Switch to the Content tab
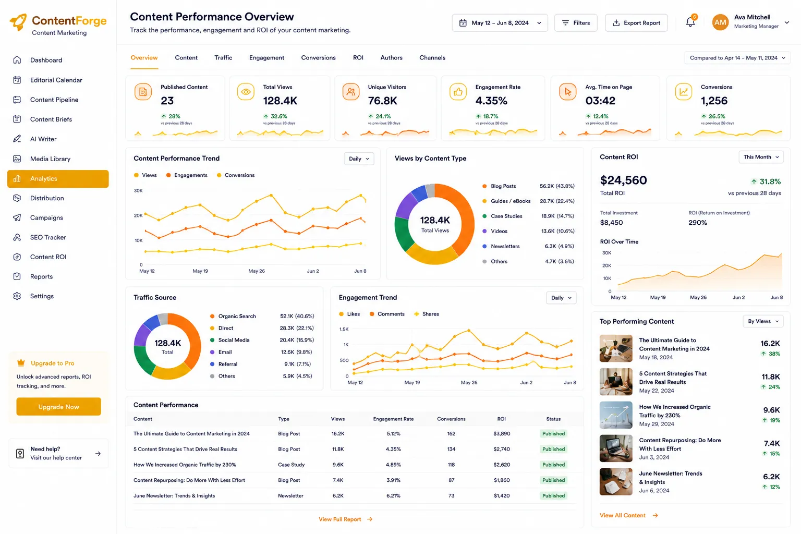The image size is (801, 534). (186, 58)
